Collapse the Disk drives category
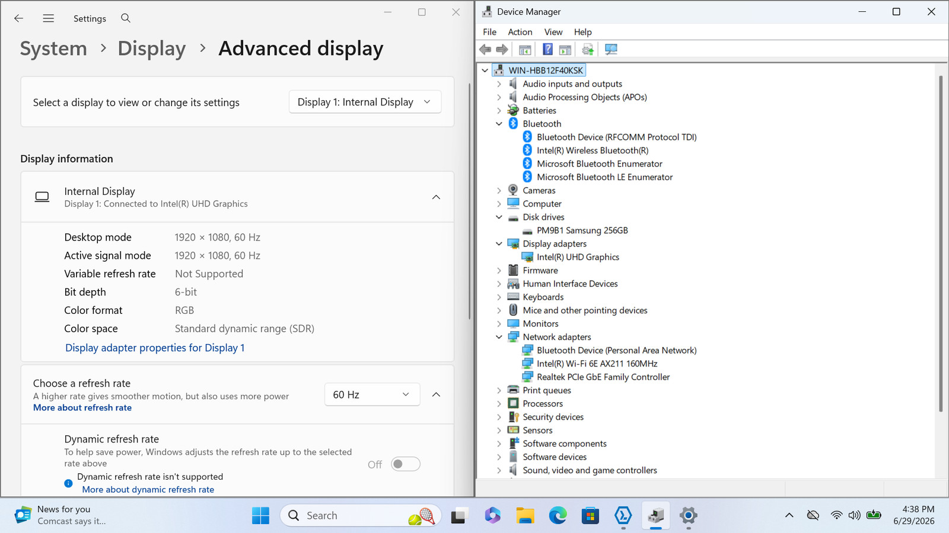Viewport: 949px width, 533px height. click(499, 217)
